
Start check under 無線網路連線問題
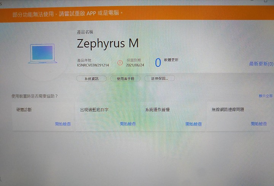pyautogui.click(x=259, y=124)
